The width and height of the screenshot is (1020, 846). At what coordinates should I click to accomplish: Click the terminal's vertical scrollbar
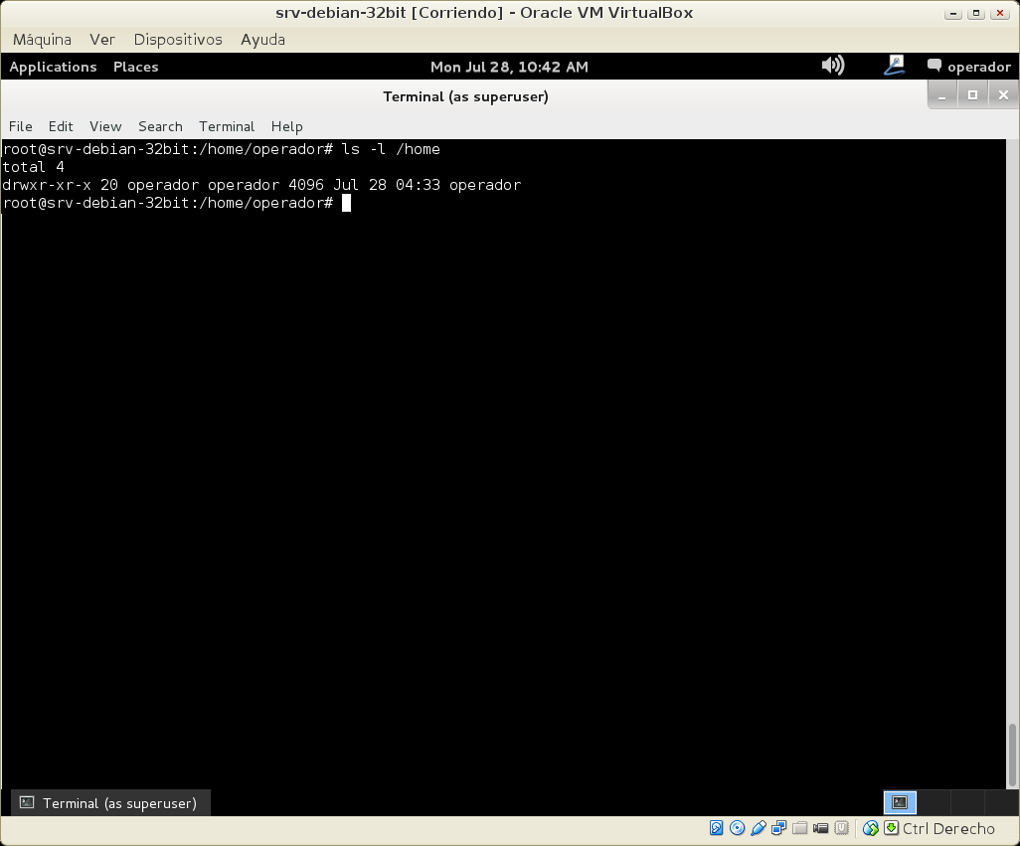coord(1013,754)
